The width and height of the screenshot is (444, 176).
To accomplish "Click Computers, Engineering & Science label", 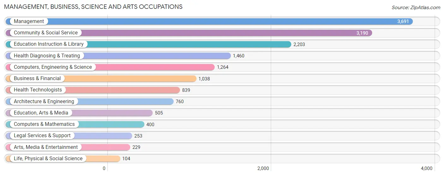I will pos(53,67).
